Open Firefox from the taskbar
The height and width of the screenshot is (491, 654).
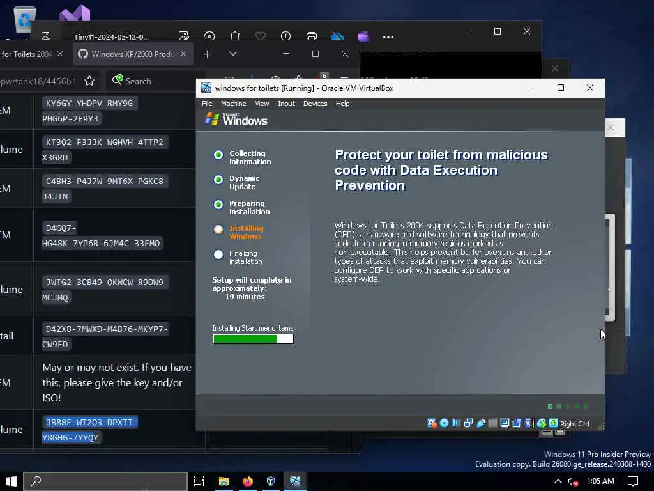[248, 481]
